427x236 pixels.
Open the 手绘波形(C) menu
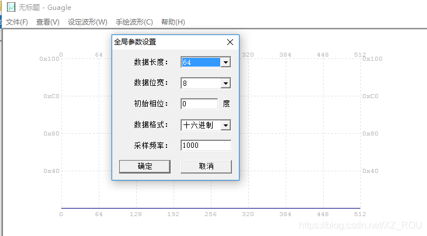click(x=134, y=22)
